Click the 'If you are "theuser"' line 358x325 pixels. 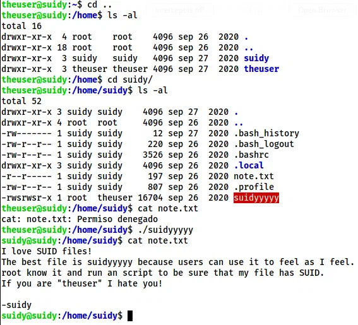[82, 283]
